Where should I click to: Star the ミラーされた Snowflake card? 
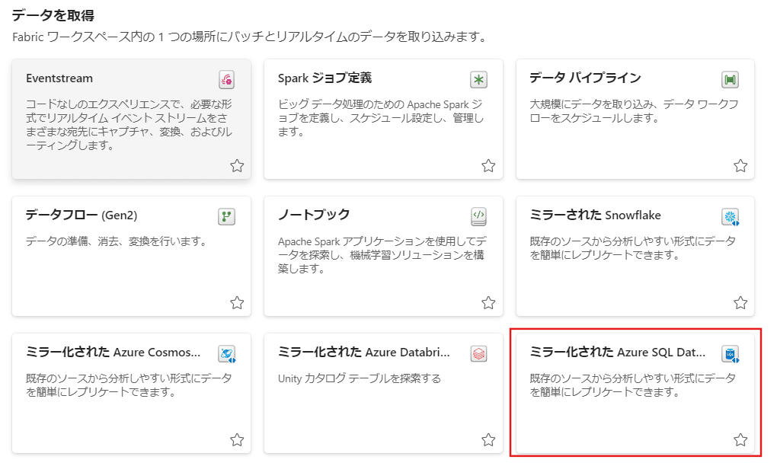tap(740, 302)
